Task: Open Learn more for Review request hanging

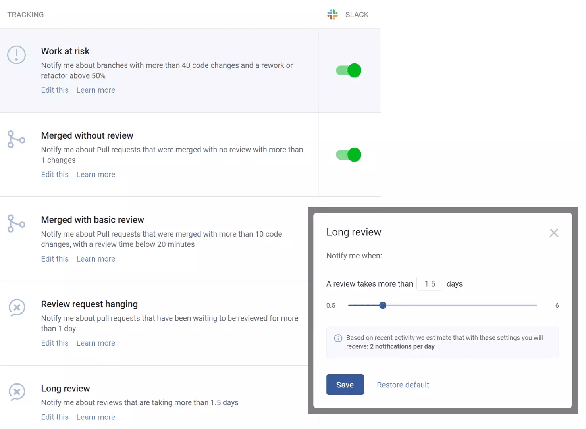Action: 95,342
